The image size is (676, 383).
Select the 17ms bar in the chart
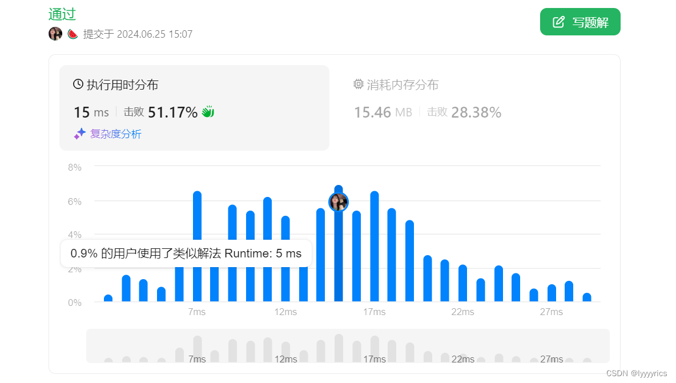tap(374, 246)
